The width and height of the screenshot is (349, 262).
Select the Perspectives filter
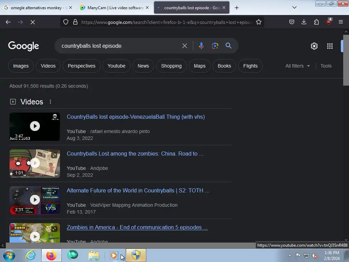click(x=81, y=66)
